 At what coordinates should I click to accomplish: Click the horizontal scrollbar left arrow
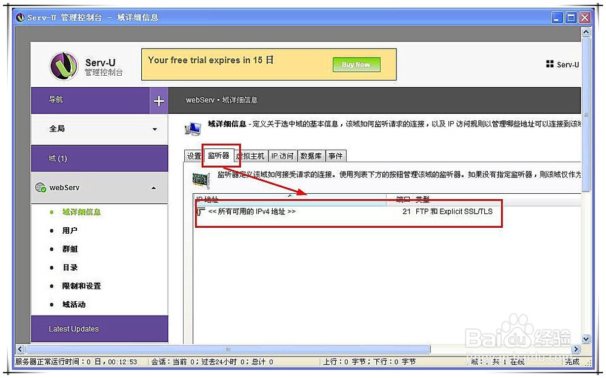point(20,350)
